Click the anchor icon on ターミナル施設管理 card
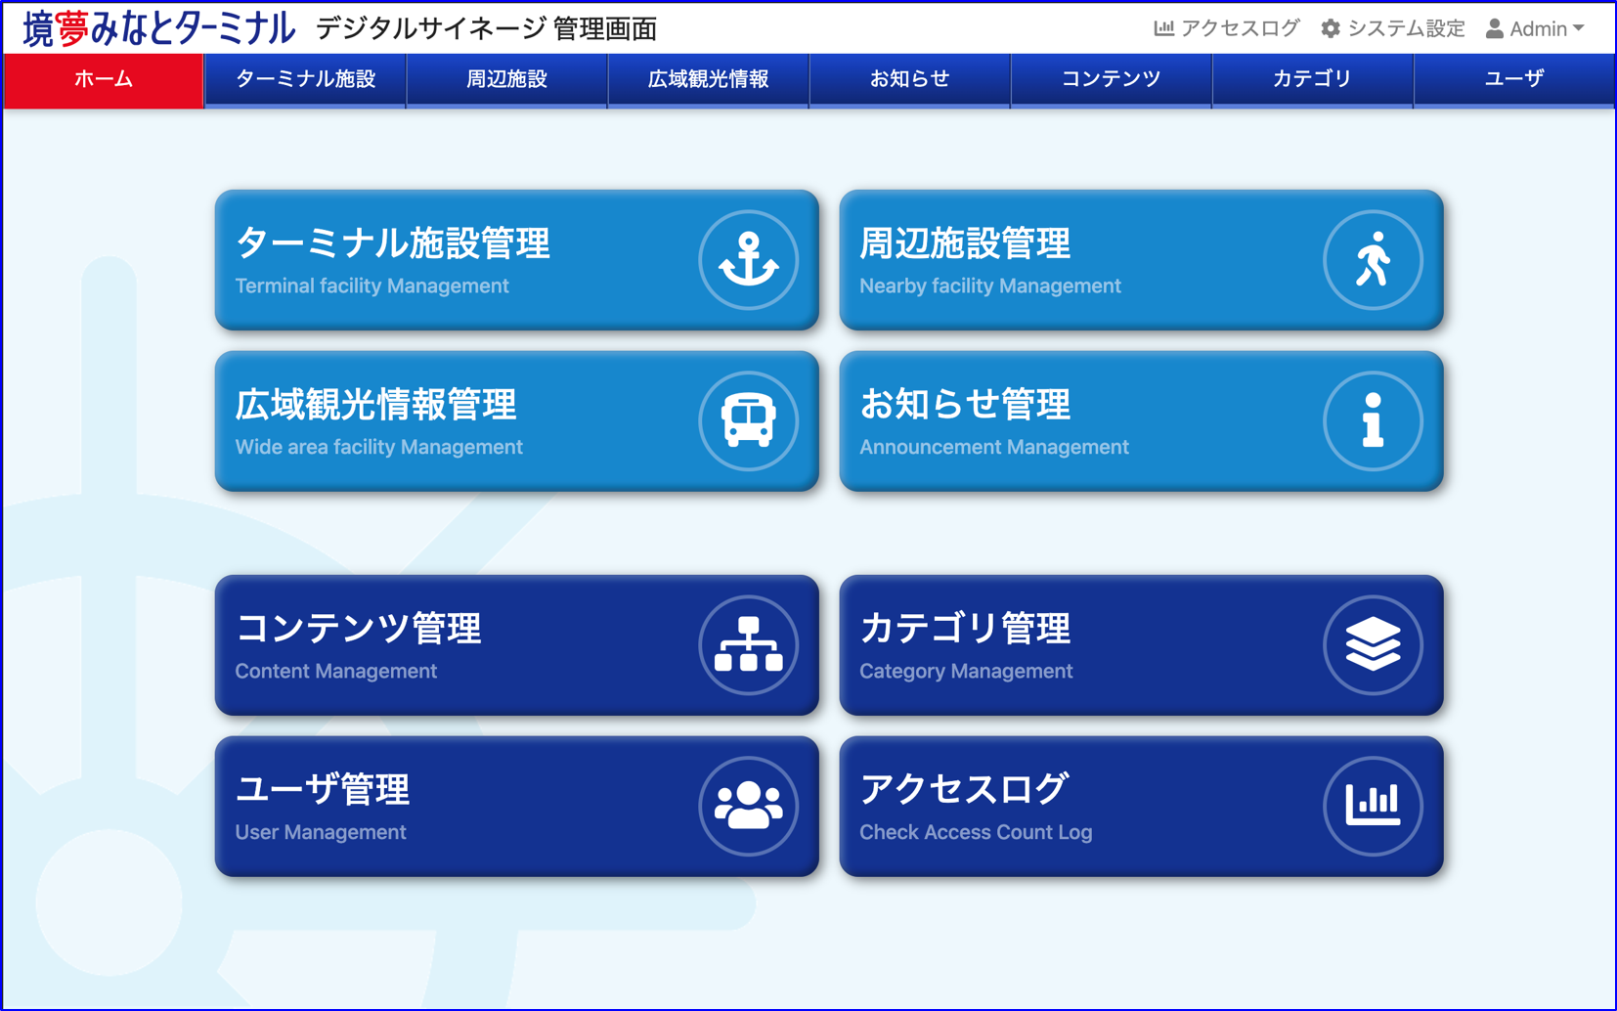The height and width of the screenshot is (1011, 1617). click(749, 260)
